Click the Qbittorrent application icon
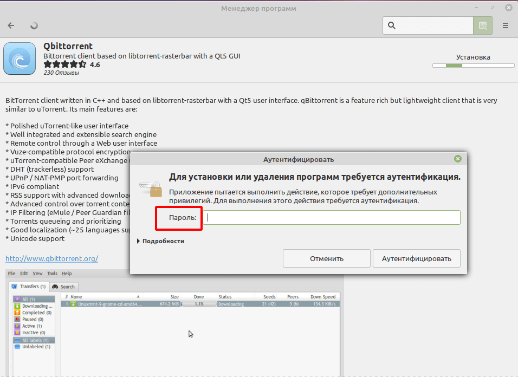This screenshot has width=518, height=377. pyautogui.click(x=20, y=58)
